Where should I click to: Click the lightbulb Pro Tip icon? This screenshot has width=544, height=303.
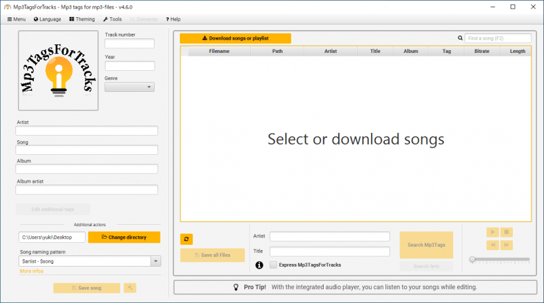[236, 287]
